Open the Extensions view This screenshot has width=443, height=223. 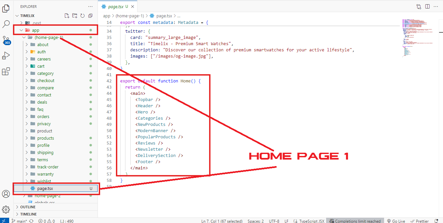(x=6, y=72)
